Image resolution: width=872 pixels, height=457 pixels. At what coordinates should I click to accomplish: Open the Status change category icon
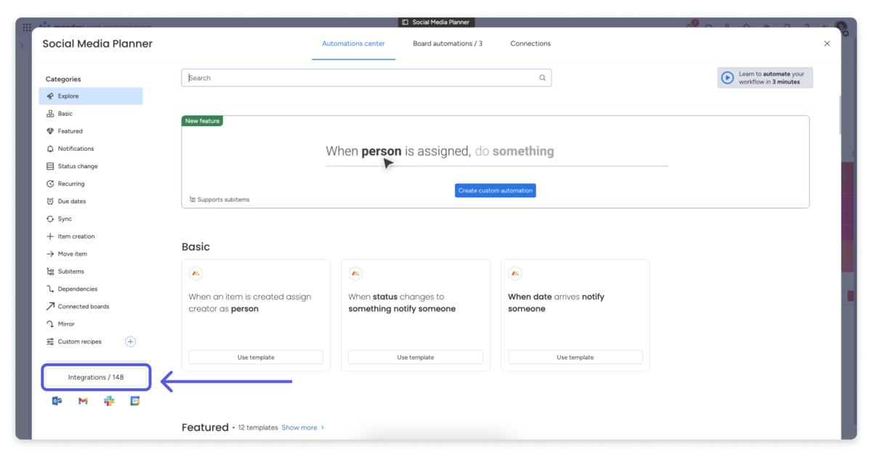(x=50, y=166)
